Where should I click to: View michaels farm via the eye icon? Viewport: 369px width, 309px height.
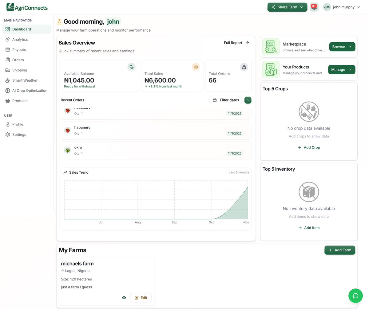(x=124, y=298)
